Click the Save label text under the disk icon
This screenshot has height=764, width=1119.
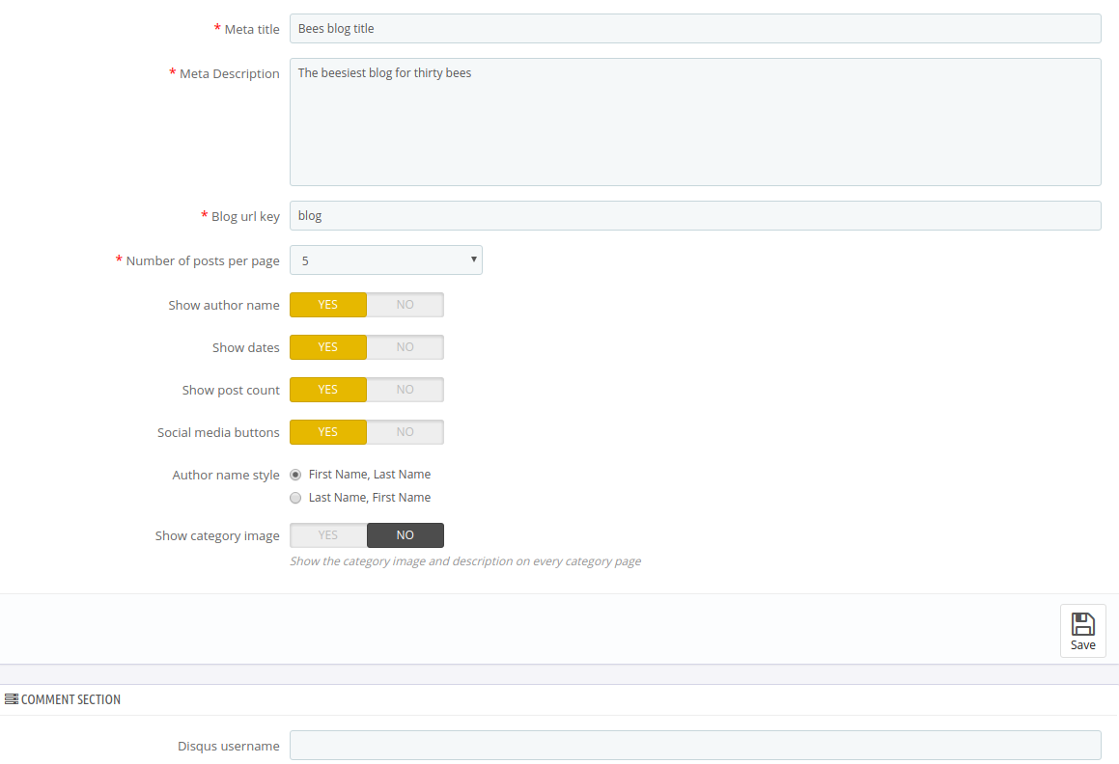click(x=1082, y=645)
